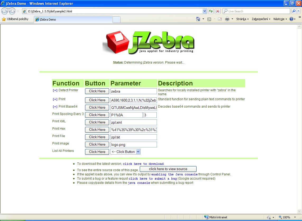The height and width of the screenshot is (221, 302).
Task: Click the spooling count field showing 3
Action: click(x=150, y=115)
